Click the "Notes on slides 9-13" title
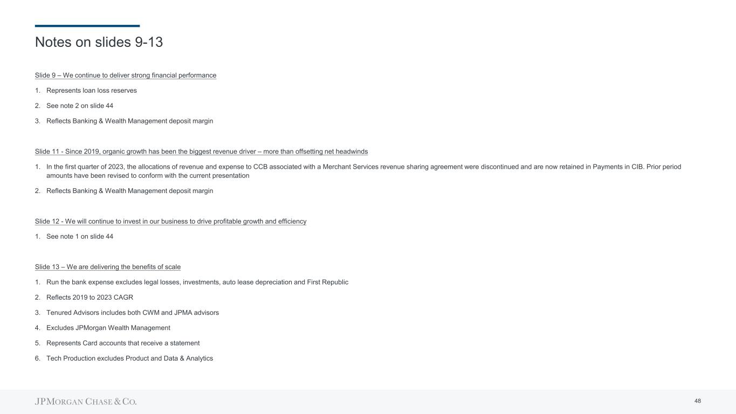Viewport: 736px width, 414px height. pos(99,42)
